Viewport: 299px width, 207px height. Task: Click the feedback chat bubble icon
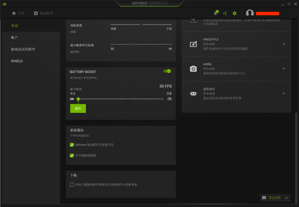[x=264, y=198]
